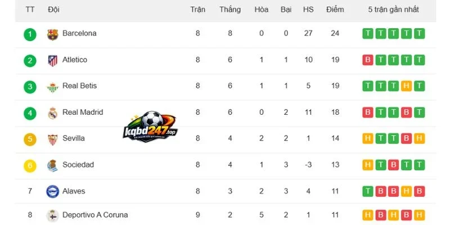Click the Alaves club crest
Screen dimensions: 450x225
53,191
